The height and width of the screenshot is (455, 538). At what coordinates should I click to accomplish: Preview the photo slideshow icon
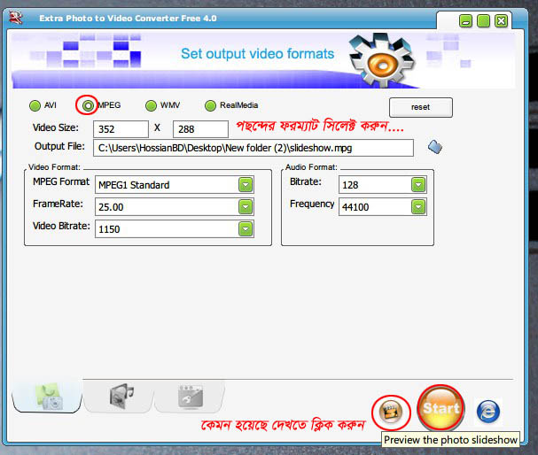coord(391,413)
